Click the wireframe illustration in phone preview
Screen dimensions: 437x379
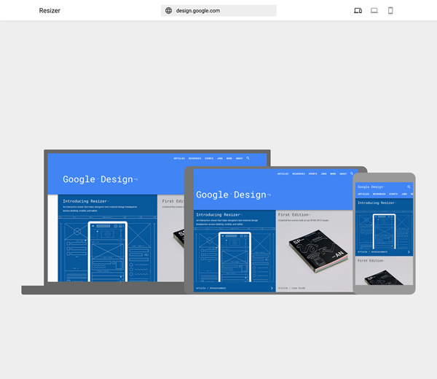pos(384,230)
